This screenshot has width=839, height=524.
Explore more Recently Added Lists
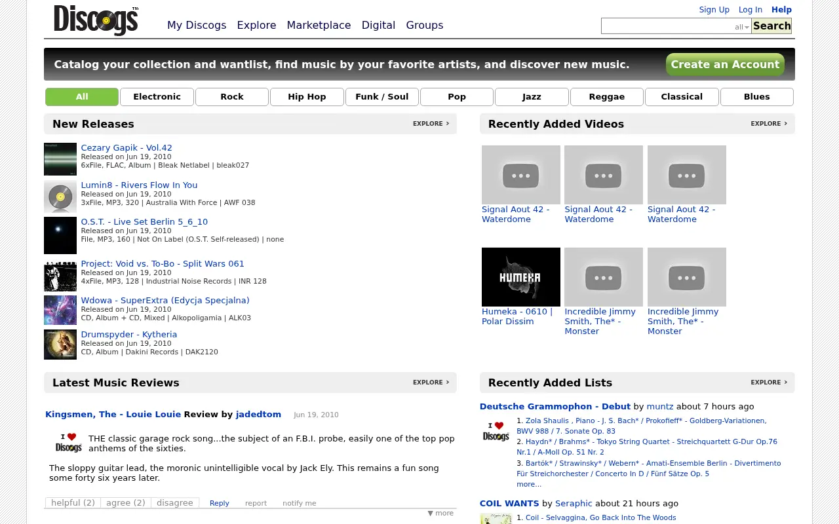click(770, 383)
